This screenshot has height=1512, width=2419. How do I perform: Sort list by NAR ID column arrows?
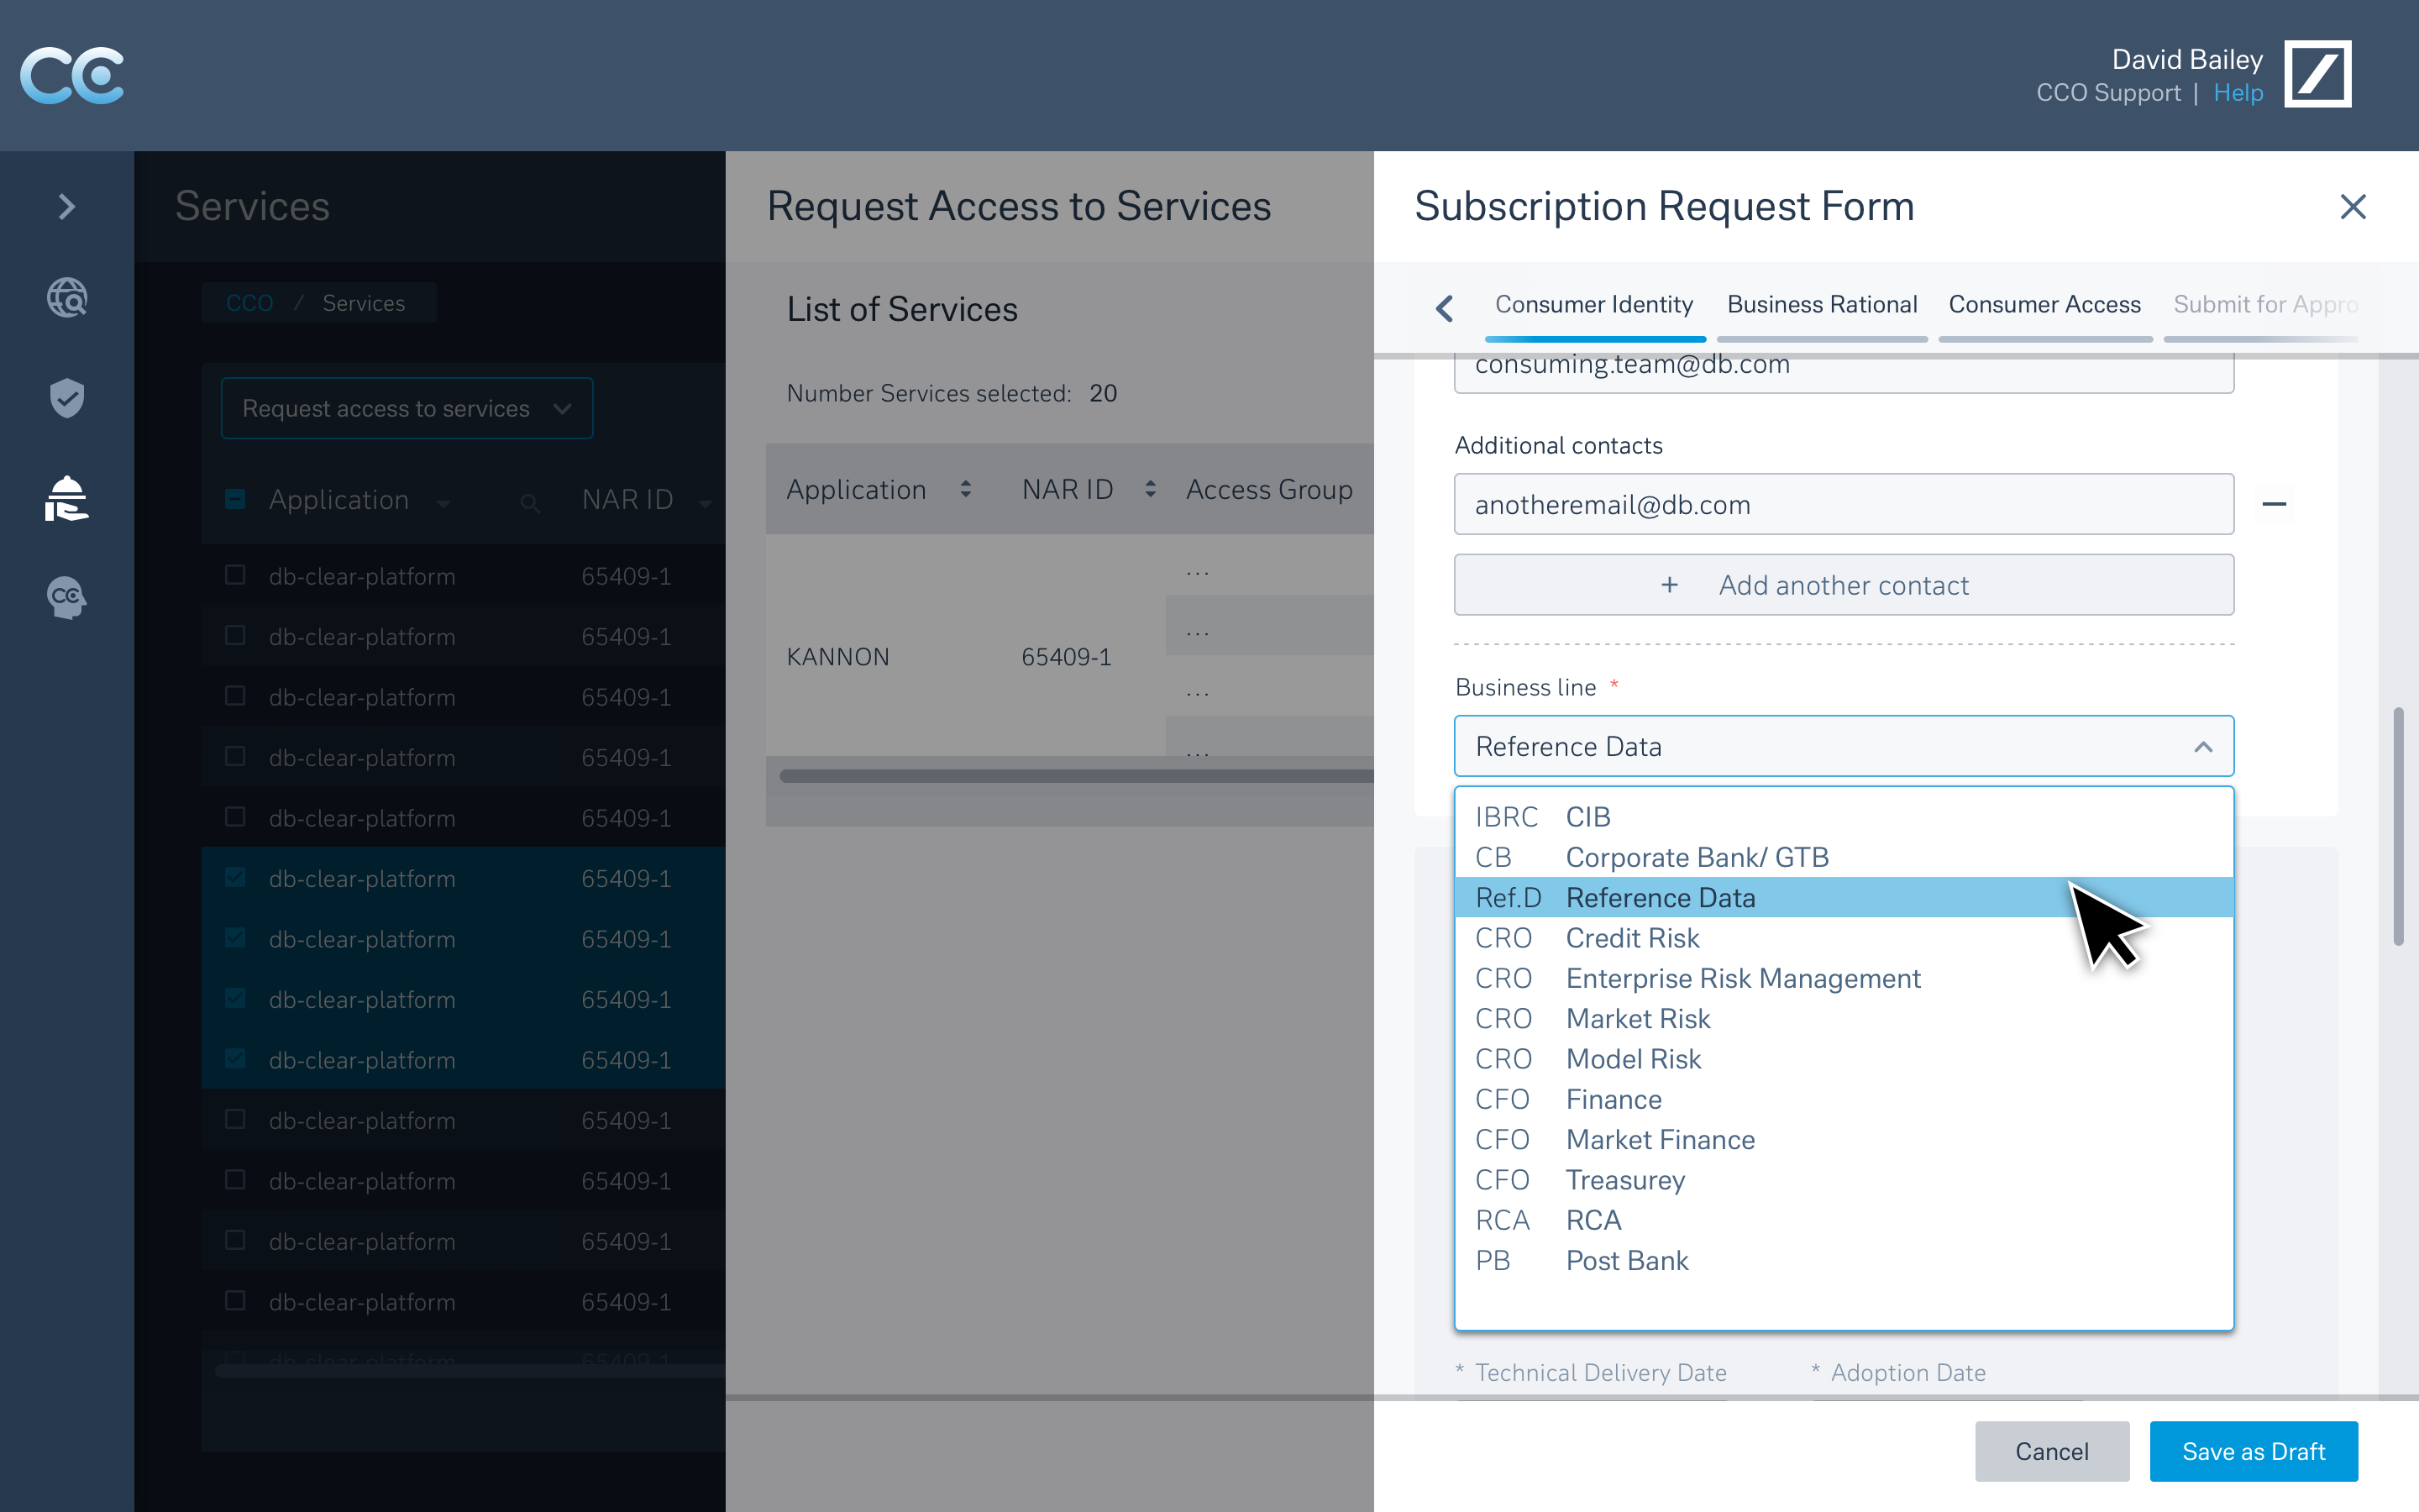tap(1151, 489)
